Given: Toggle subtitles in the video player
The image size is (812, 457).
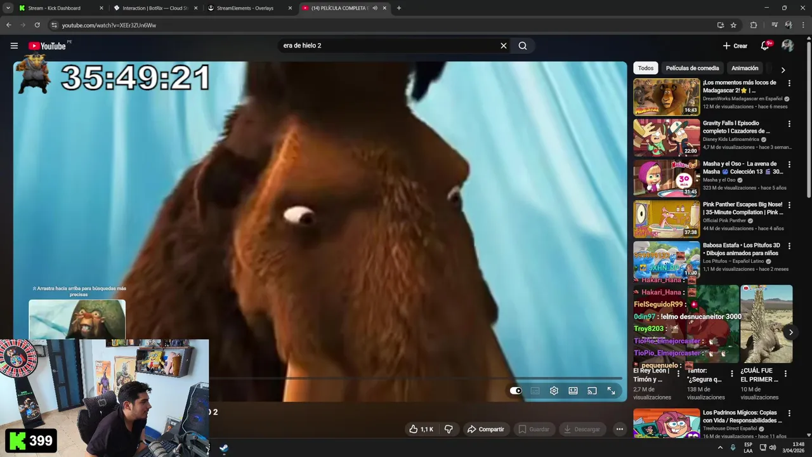Looking at the screenshot, I should (x=535, y=391).
